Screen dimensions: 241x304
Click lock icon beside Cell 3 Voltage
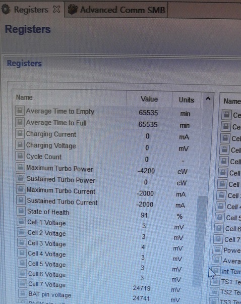[22, 242]
